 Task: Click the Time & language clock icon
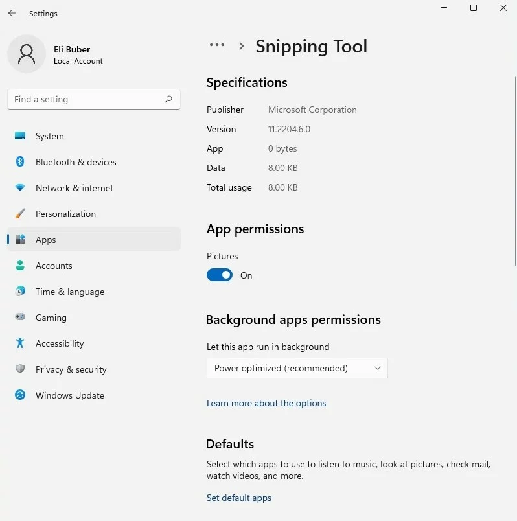click(x=20, y=291)
